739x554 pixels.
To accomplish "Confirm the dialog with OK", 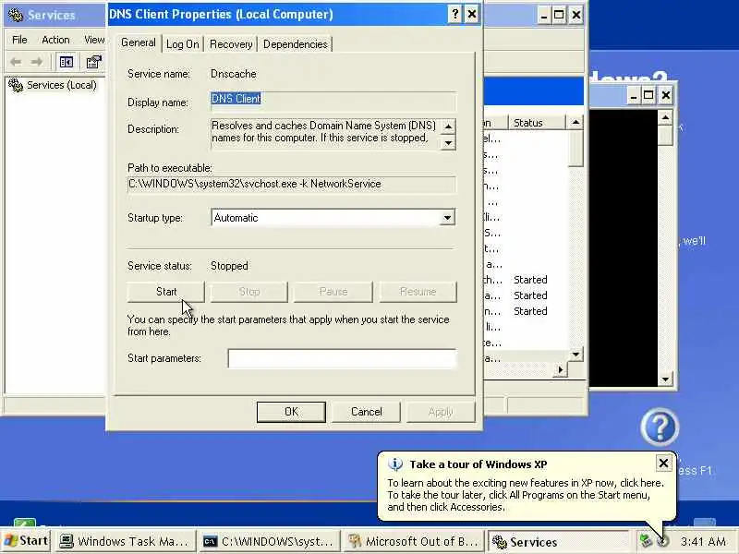I will 291,412.
